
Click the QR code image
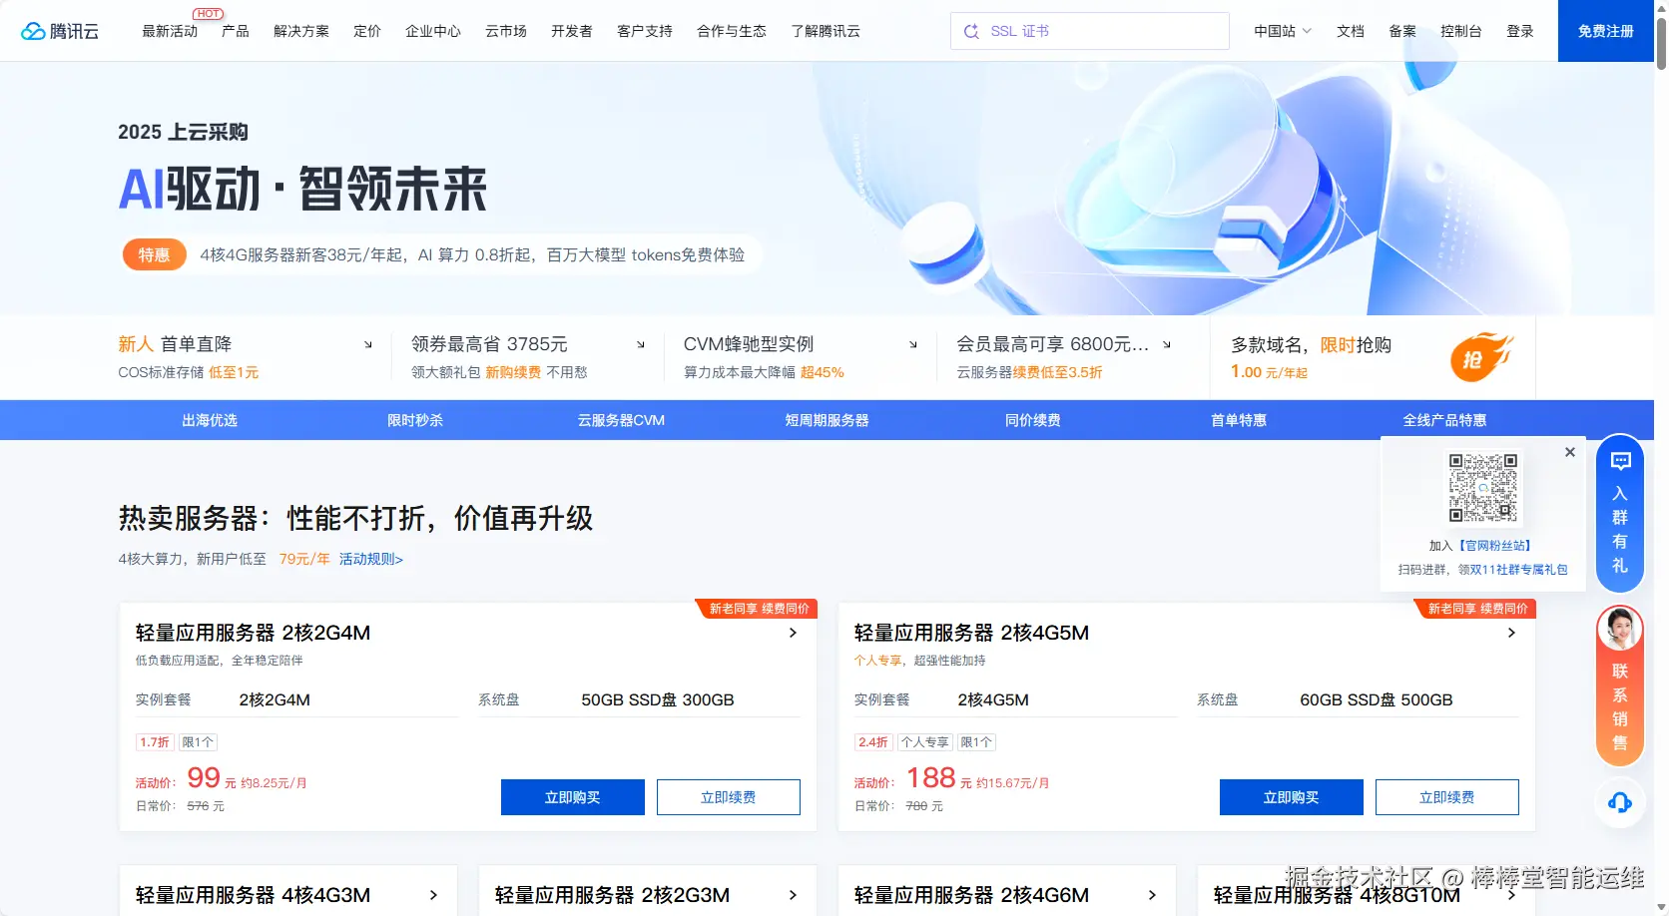click(x=1483, y=488)
